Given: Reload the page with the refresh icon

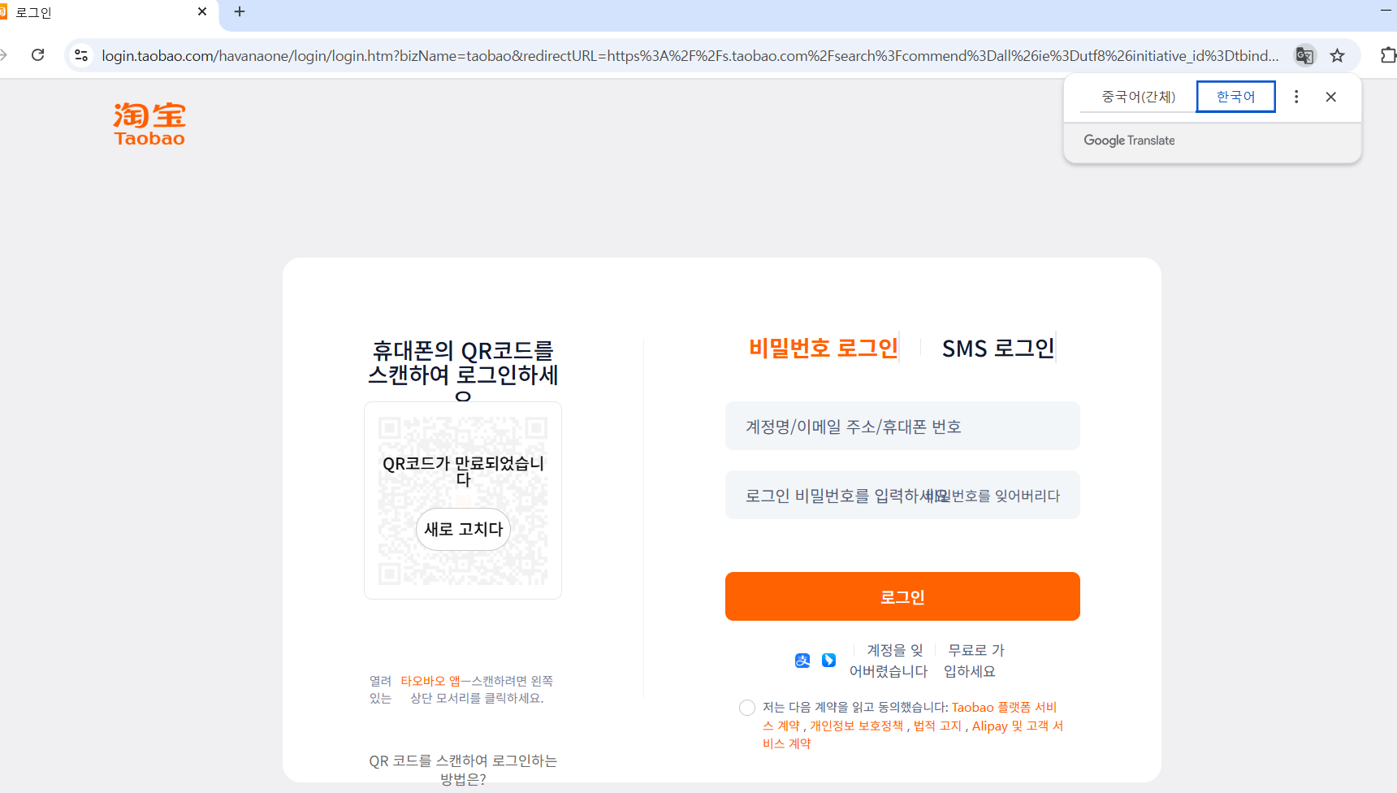Looking at the screenshot, I should [x=37, y=55].
